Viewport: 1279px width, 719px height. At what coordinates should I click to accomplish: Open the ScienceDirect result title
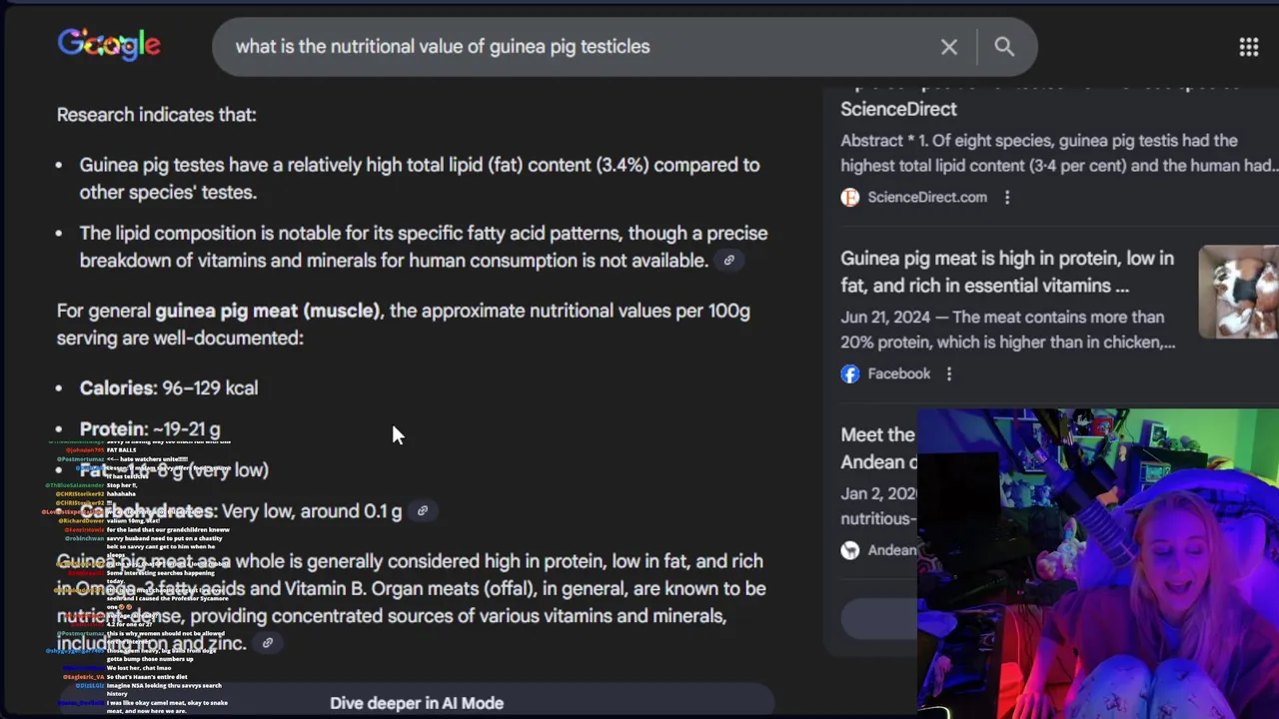coord(898,109)
